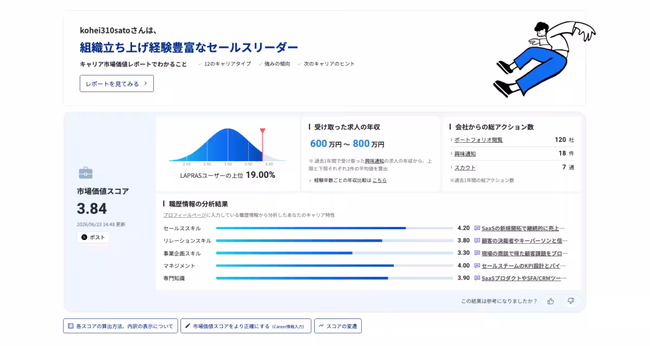
Task: Click セールススキル progress bar
Action: point(334,228)
